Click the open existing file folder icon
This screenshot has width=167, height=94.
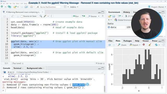[x=15, y=7]
